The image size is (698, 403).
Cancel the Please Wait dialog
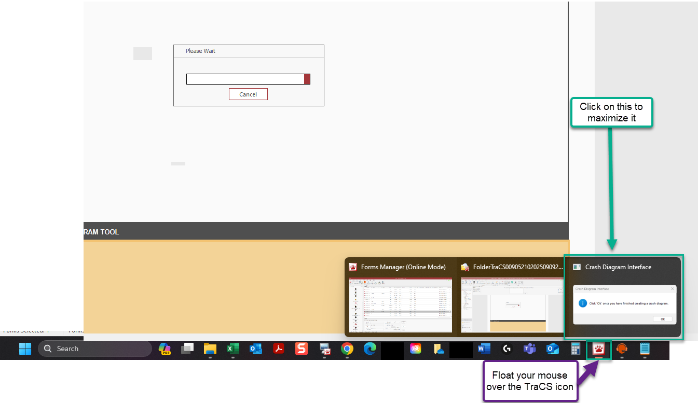tap(248, 94)
